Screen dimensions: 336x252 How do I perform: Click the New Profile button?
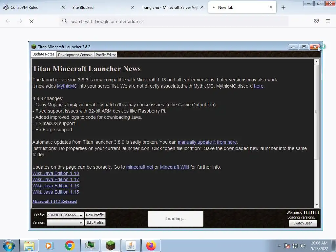pos(95,215)
